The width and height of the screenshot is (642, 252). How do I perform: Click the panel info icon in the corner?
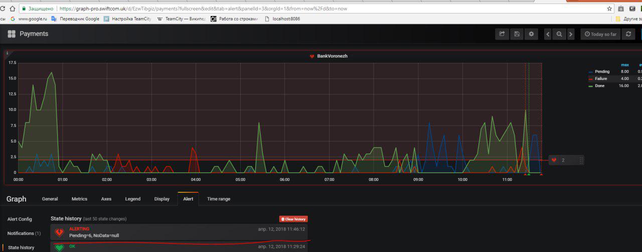7,53
